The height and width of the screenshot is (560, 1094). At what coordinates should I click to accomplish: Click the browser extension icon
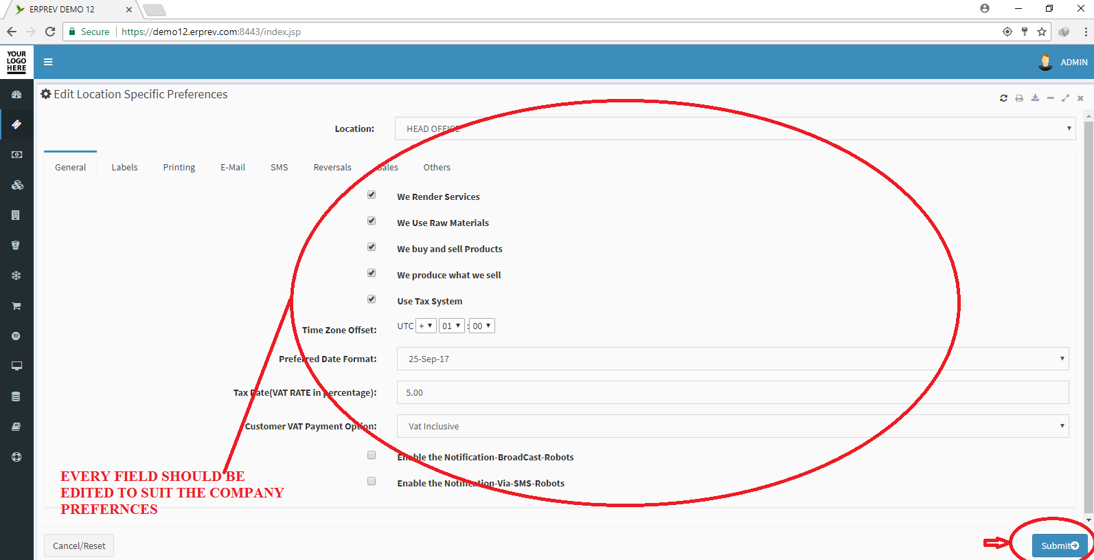pos(1064,32)
